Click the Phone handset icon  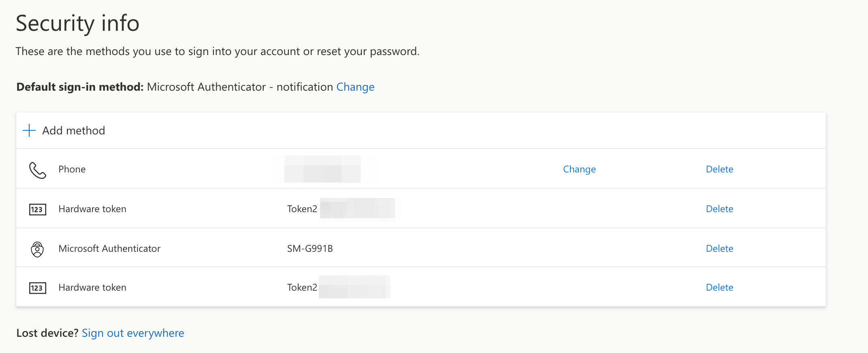click(37, 170)
